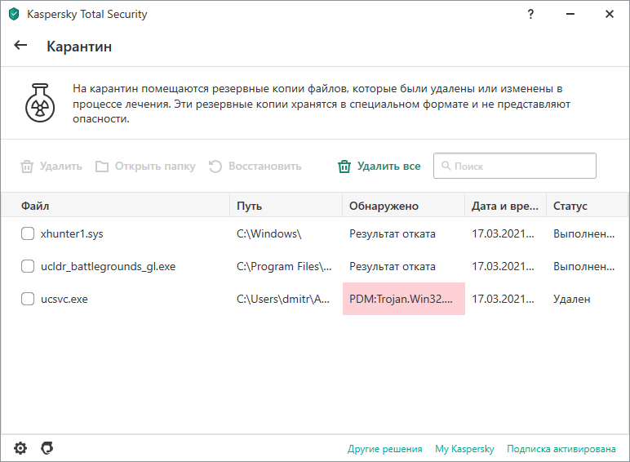Image resolution: width=630 pixels, height=462 pixels.
Task: Sort by the Дата и время column
Action: [x=505, y=206]
